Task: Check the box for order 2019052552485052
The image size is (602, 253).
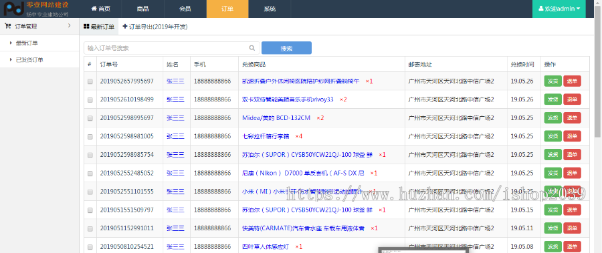Action: pos(90,174)
